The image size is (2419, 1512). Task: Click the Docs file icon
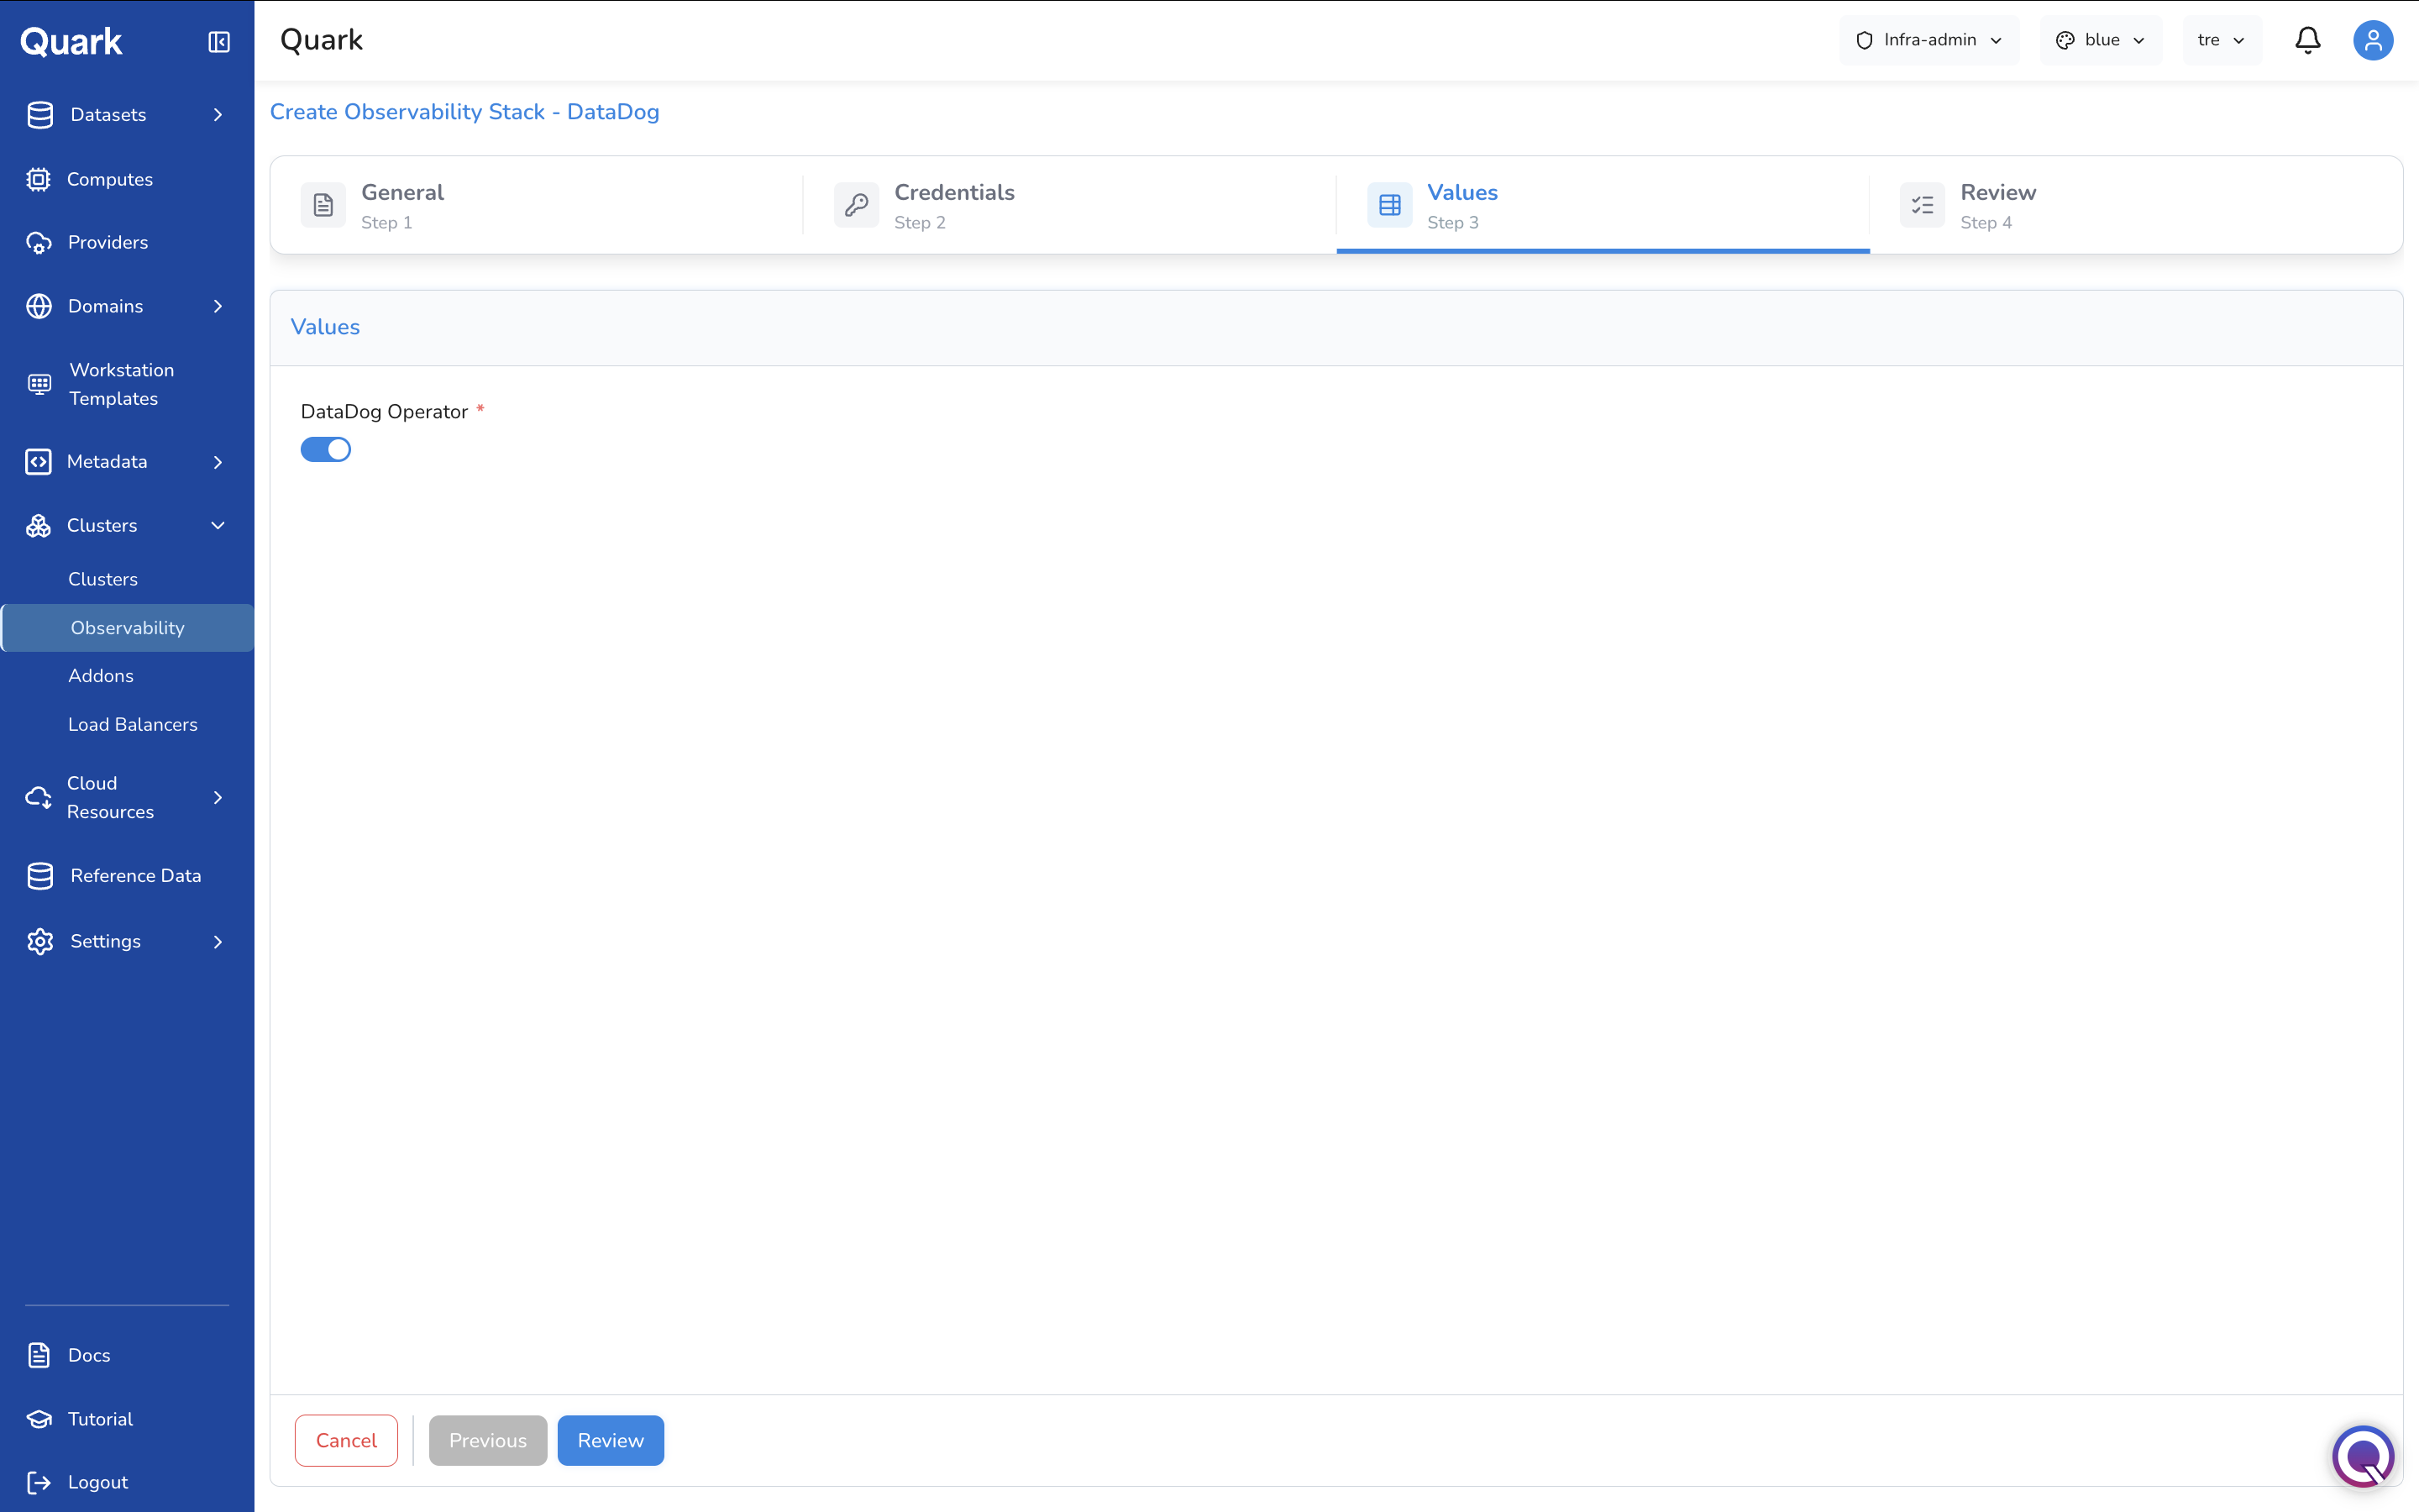39,1355
